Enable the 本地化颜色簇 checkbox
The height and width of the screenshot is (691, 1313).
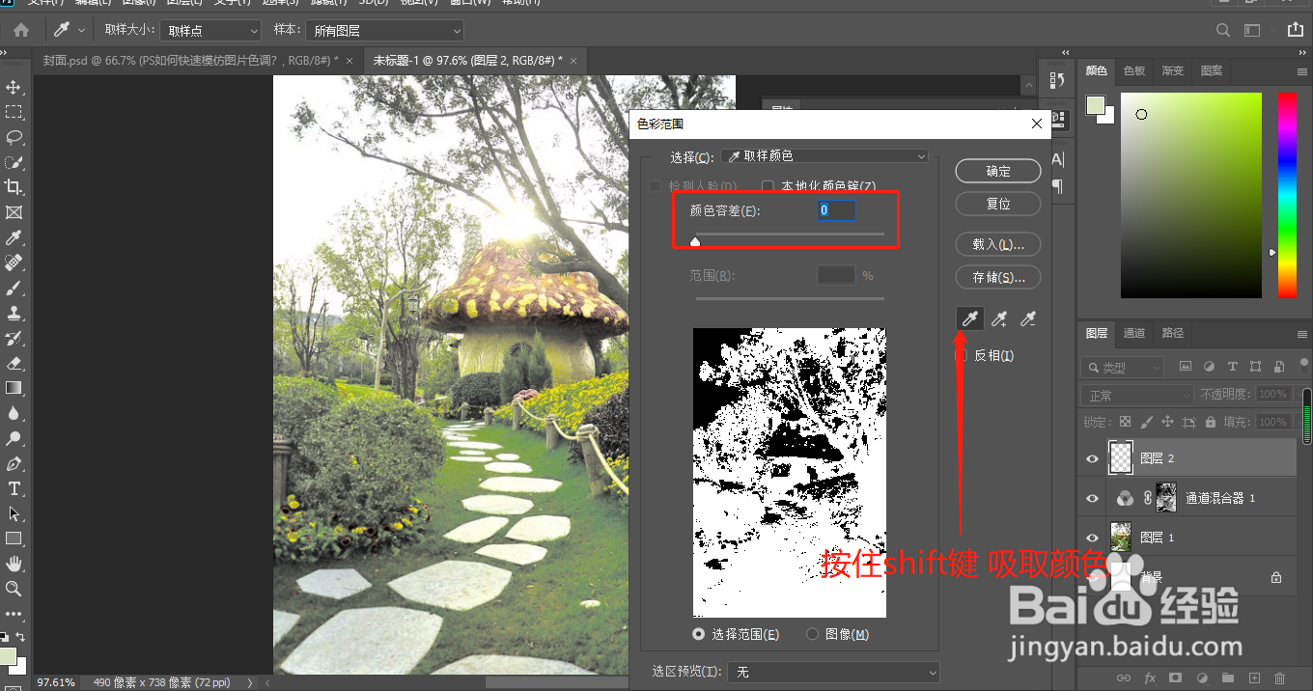(x=768, y=186)
